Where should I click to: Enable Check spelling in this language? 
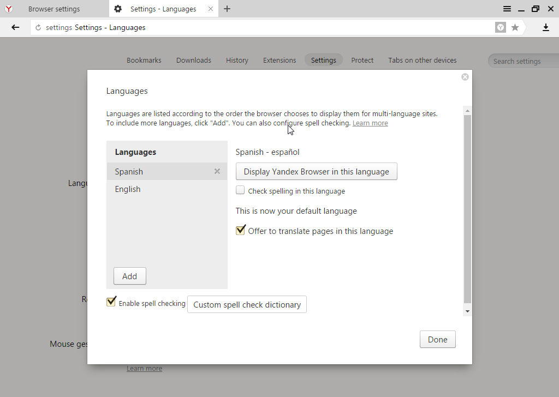[240, 190]
